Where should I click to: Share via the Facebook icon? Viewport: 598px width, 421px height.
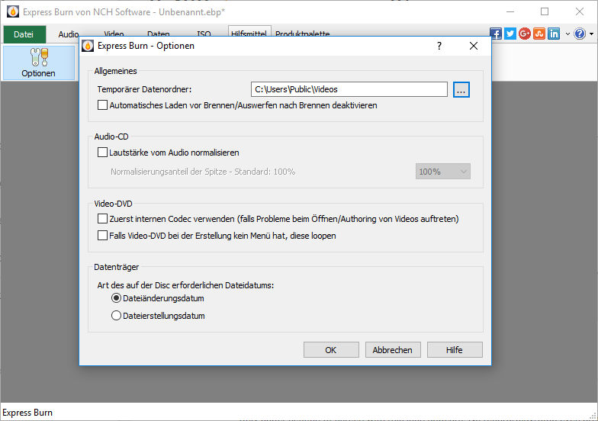[x=496, y=34]
